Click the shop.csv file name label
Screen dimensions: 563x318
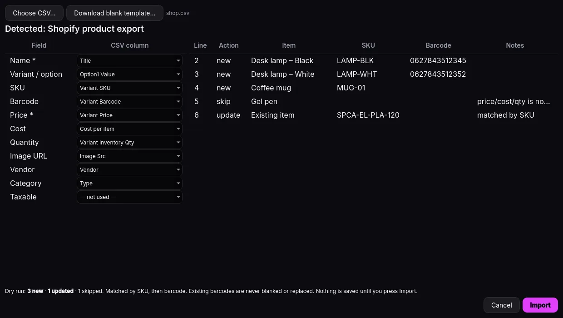coord(178,13)
